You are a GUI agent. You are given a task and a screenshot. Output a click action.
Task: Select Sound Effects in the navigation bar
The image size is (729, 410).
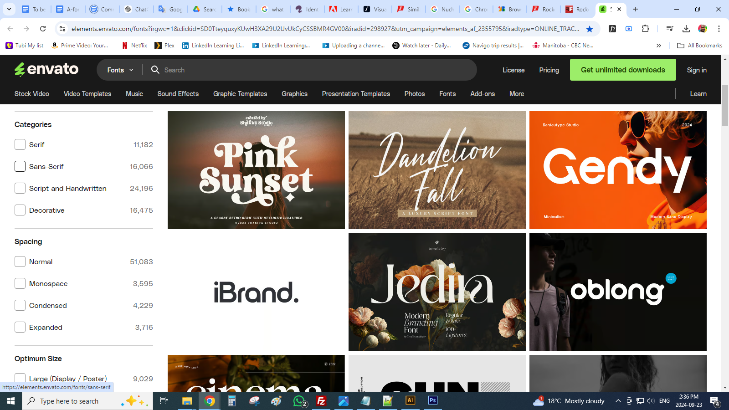pos(178,94)
